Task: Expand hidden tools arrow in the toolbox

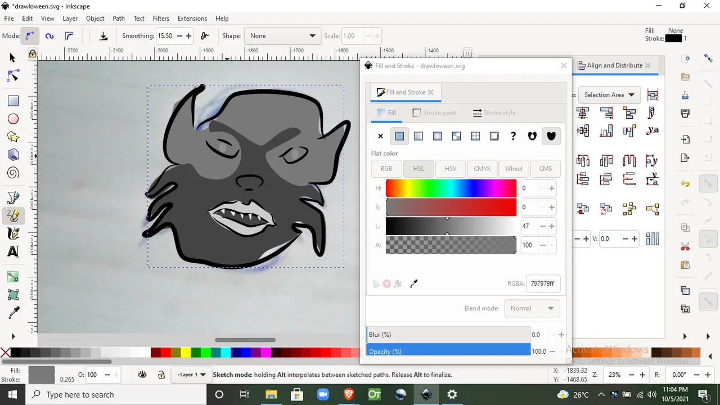Action: click(13, 336)
